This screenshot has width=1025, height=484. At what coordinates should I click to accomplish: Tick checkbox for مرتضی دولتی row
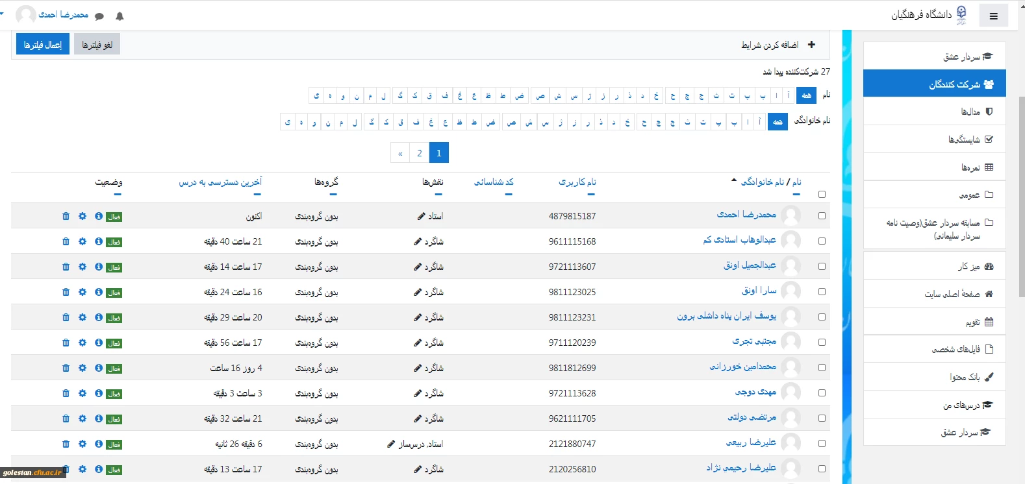tap(822, 418)
